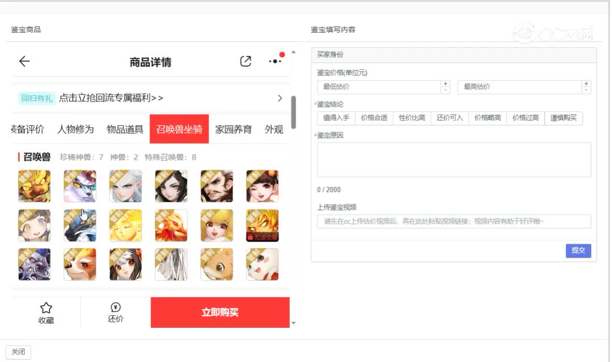
Task: Click the 鉴定原因 text area
Action: (x=454, y=160)
